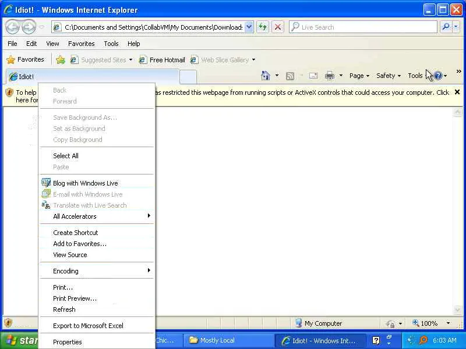Click the Read Mail icon
Screen dimensions: 466x349
point(313,76)
